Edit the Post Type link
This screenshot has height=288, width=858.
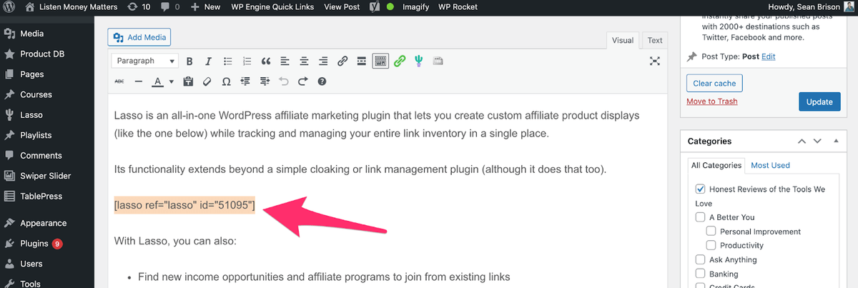click(769, 56)
